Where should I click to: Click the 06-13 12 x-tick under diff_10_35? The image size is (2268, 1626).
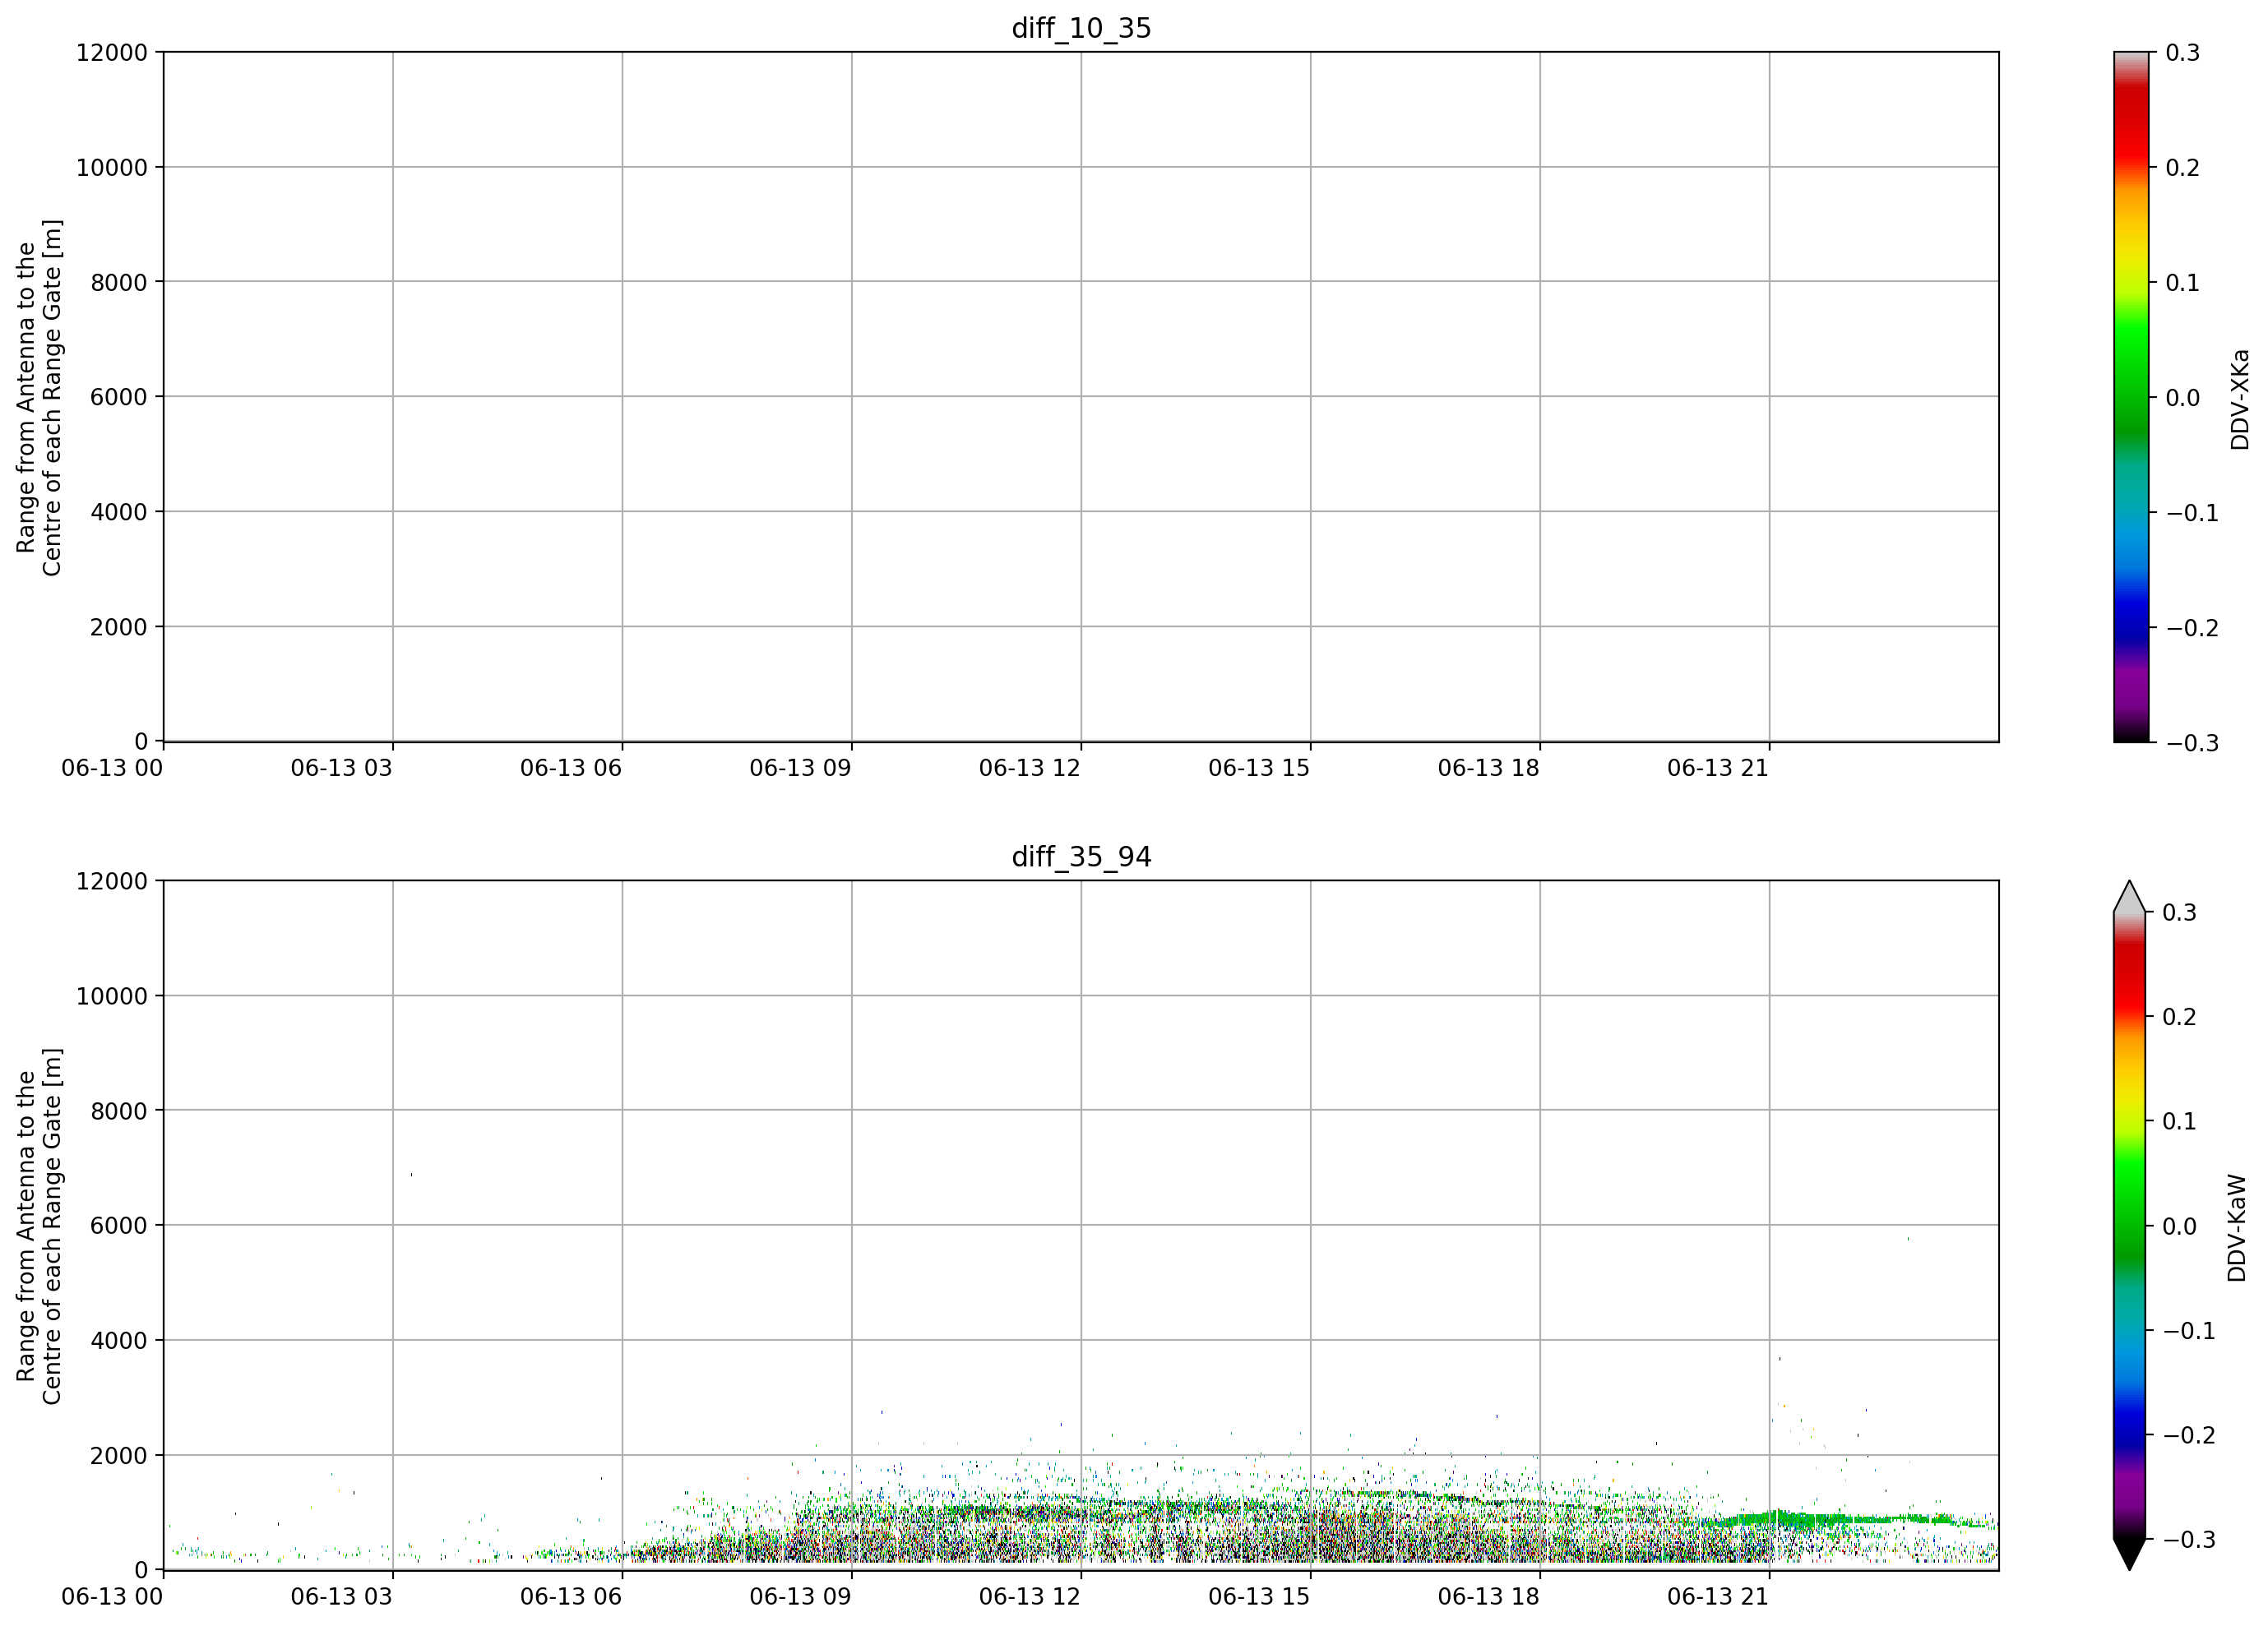pos(1030,768)
